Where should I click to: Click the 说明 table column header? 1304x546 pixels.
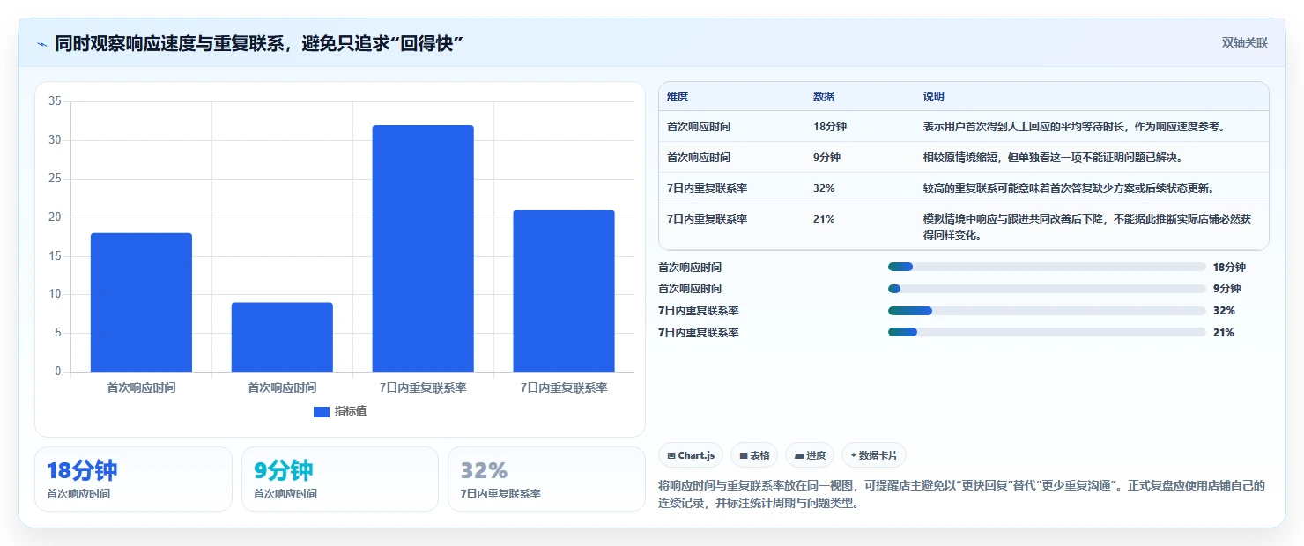934,96
